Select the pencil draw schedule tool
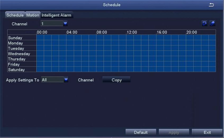The image size is (224, 138). click(x=204, y=24)
